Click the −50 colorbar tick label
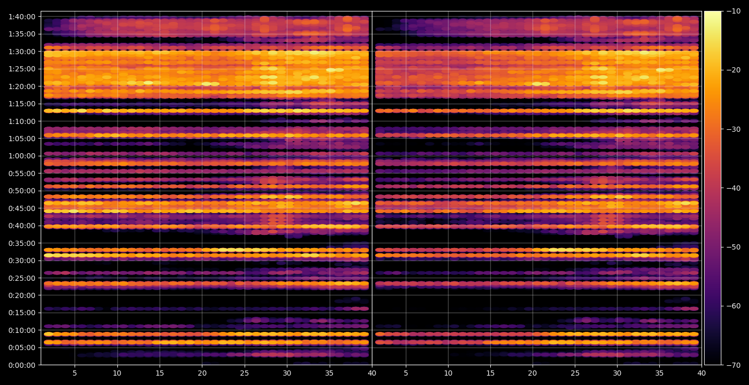749x385 pixels. [x=733, y=247]
